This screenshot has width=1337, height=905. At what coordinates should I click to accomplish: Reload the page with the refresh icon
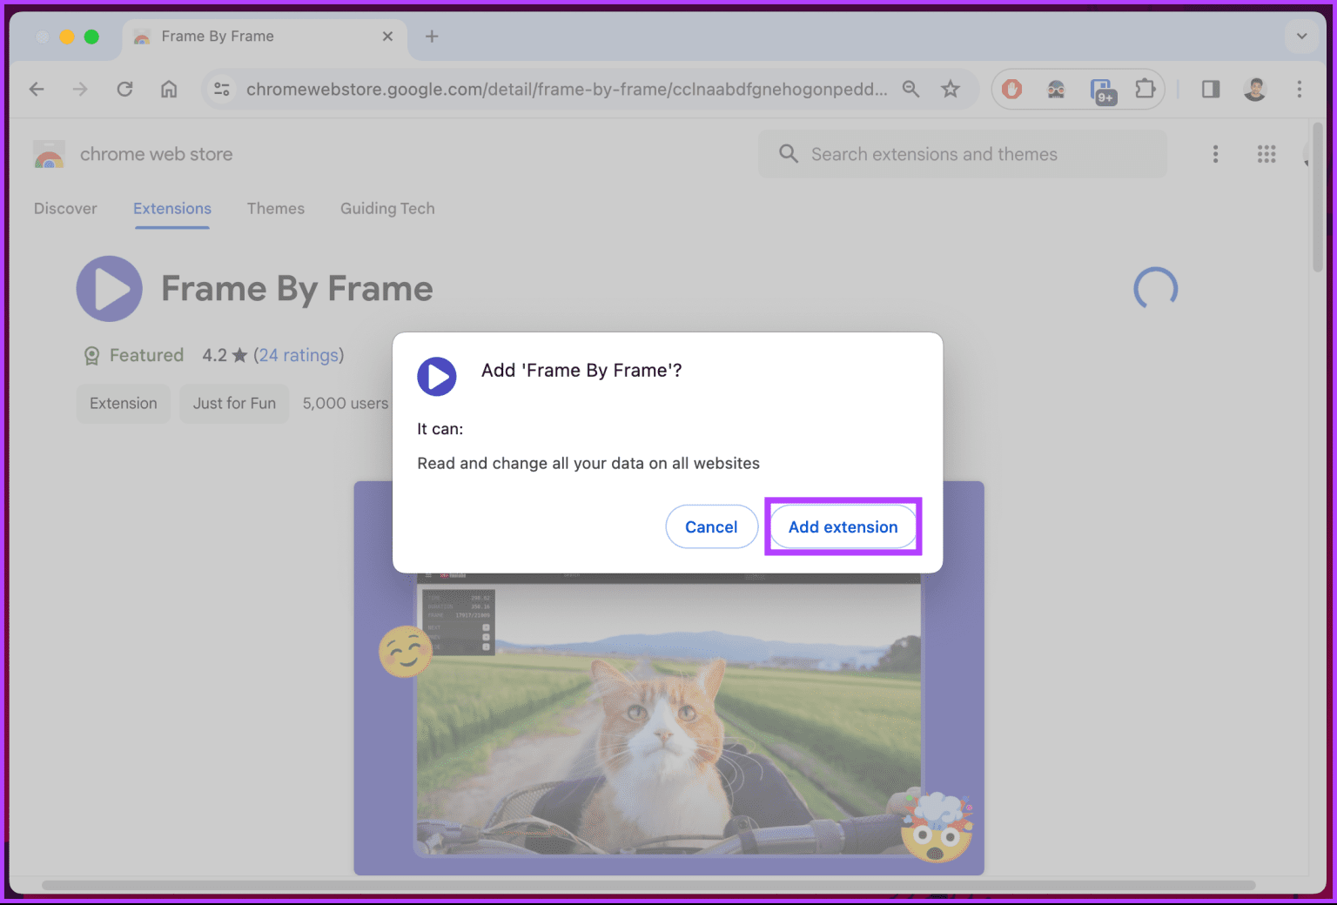(x=124, y=89)
